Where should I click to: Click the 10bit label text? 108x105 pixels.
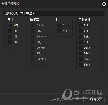click(67, 31)
